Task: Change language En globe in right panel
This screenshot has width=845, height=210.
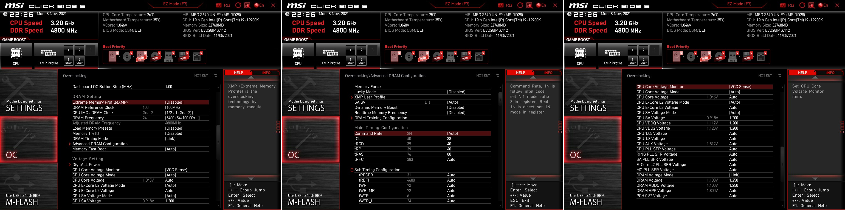Action: click(x=823, y=5)
